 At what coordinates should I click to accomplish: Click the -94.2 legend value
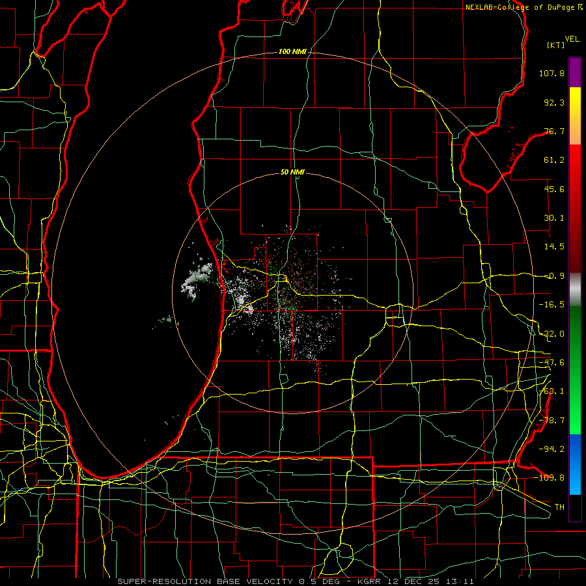point(551,449)
